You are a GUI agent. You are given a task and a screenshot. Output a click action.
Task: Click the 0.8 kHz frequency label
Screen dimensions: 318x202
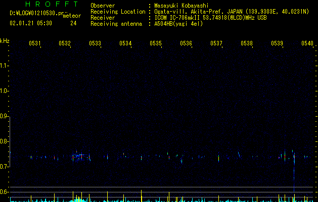(x=5, y=141)
